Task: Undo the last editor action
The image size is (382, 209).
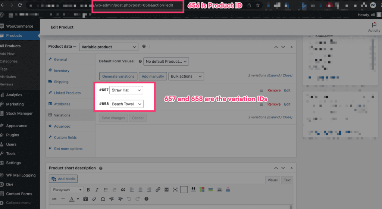Action: click(129, 199)
